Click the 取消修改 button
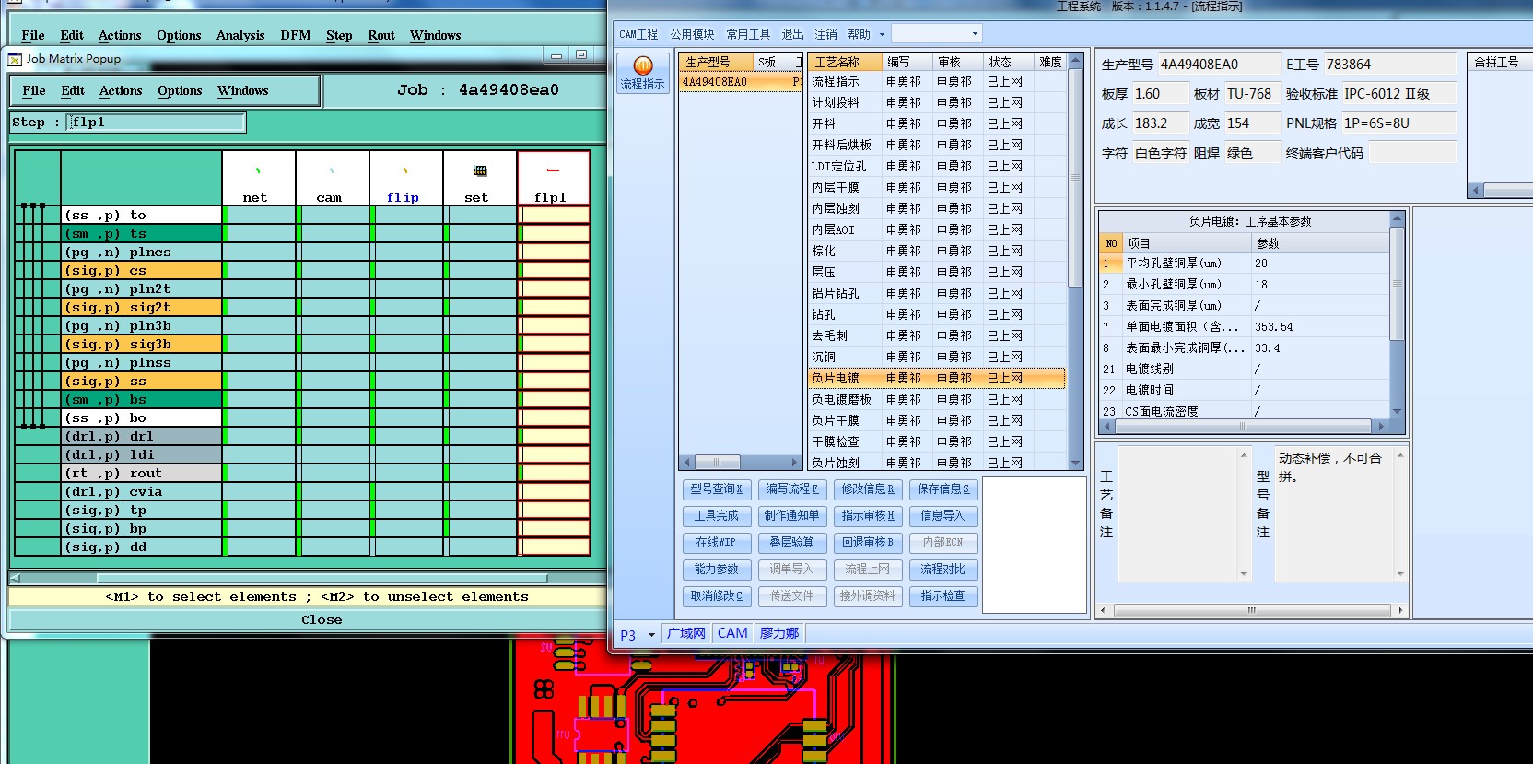Viewport: 1533px width, 764px height. coord(717,596)
